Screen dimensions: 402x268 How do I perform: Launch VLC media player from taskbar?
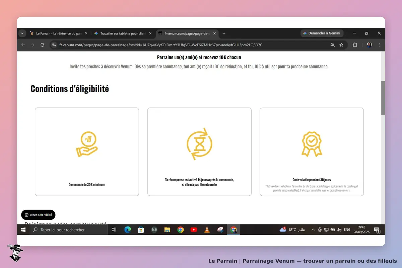[207, 230]
